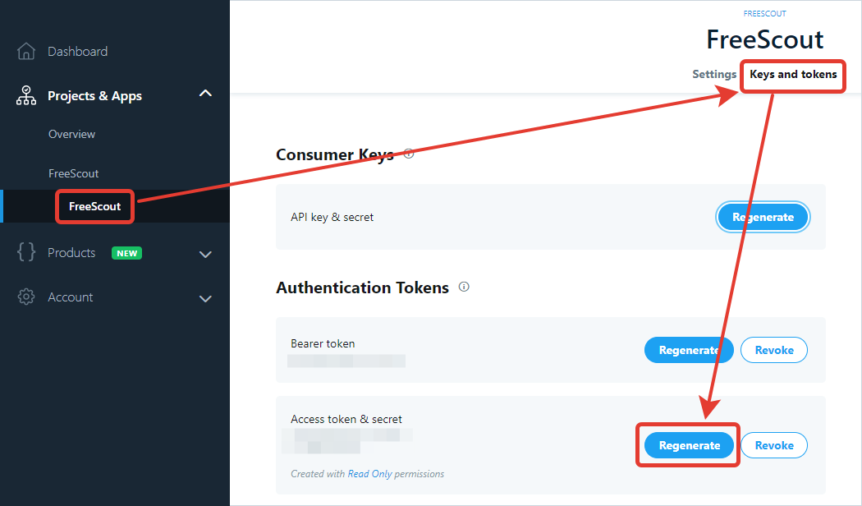Image resolution: width=862 pixels, height=506 pixels.
Task: Click the Products curly-braces icon
Action: pos(25,252)
